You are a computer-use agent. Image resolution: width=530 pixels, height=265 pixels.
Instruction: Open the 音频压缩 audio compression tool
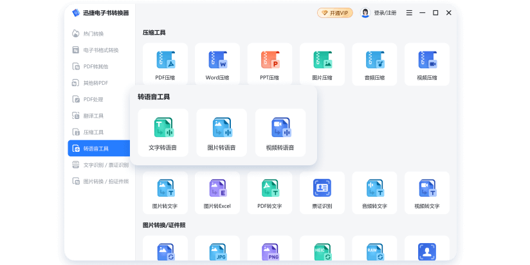pos(374,64)
